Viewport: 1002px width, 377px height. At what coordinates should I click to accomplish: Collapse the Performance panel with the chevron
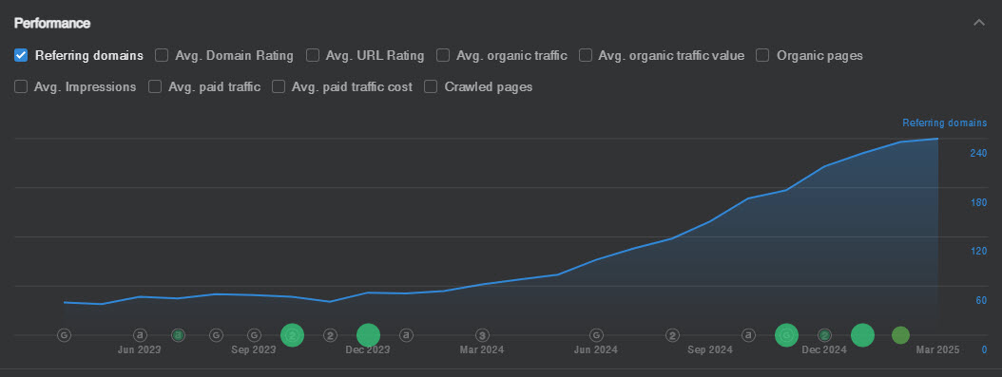978,23
